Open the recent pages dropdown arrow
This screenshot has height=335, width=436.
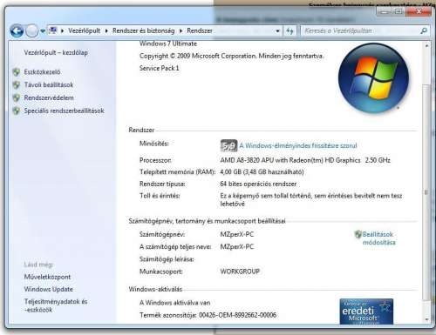[43, 31]
